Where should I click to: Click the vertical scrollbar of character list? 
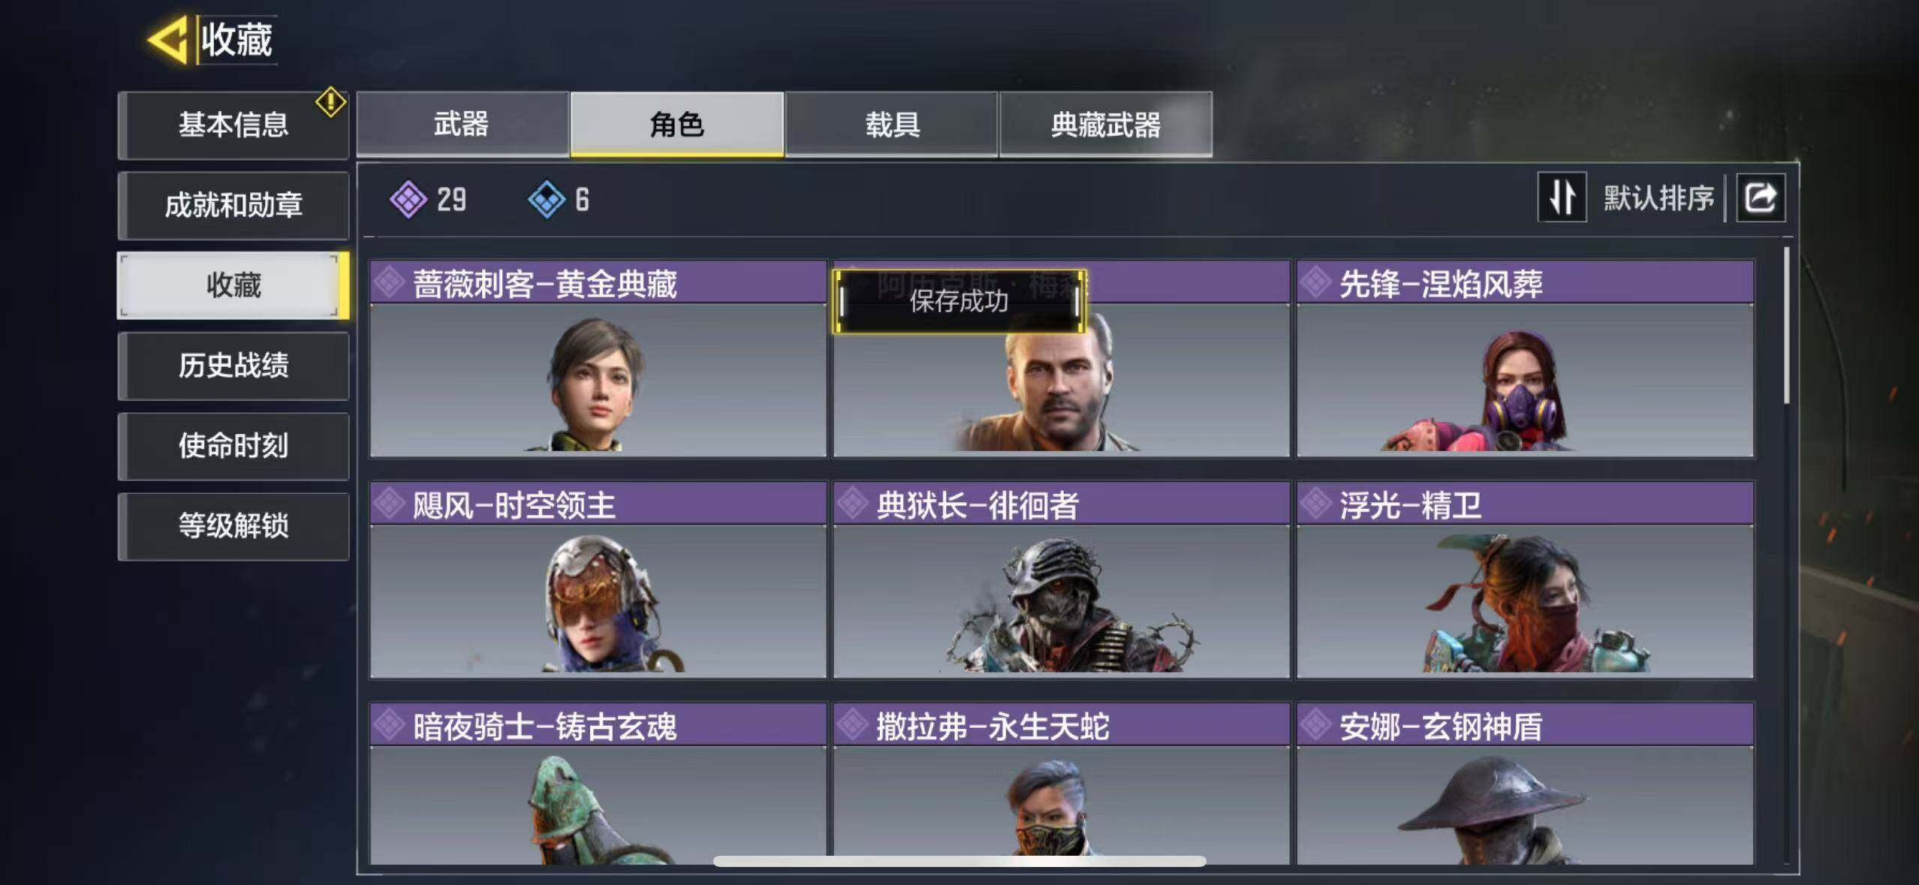(x=1786, y=326)
